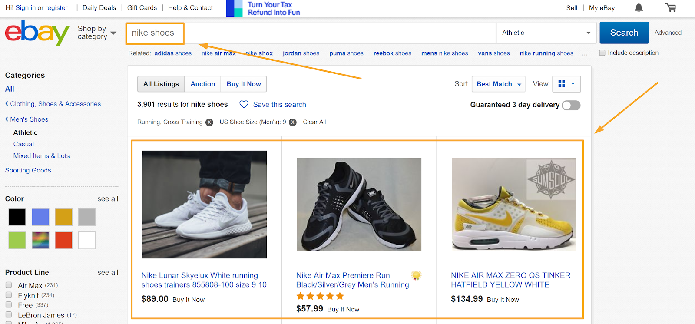Go to the eBay home logo

pyautogui.click(x=37, y=33)
